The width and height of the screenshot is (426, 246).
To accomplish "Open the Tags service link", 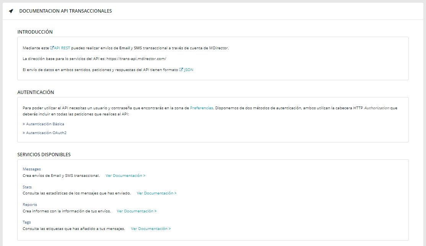I will [x=27, y=222].
